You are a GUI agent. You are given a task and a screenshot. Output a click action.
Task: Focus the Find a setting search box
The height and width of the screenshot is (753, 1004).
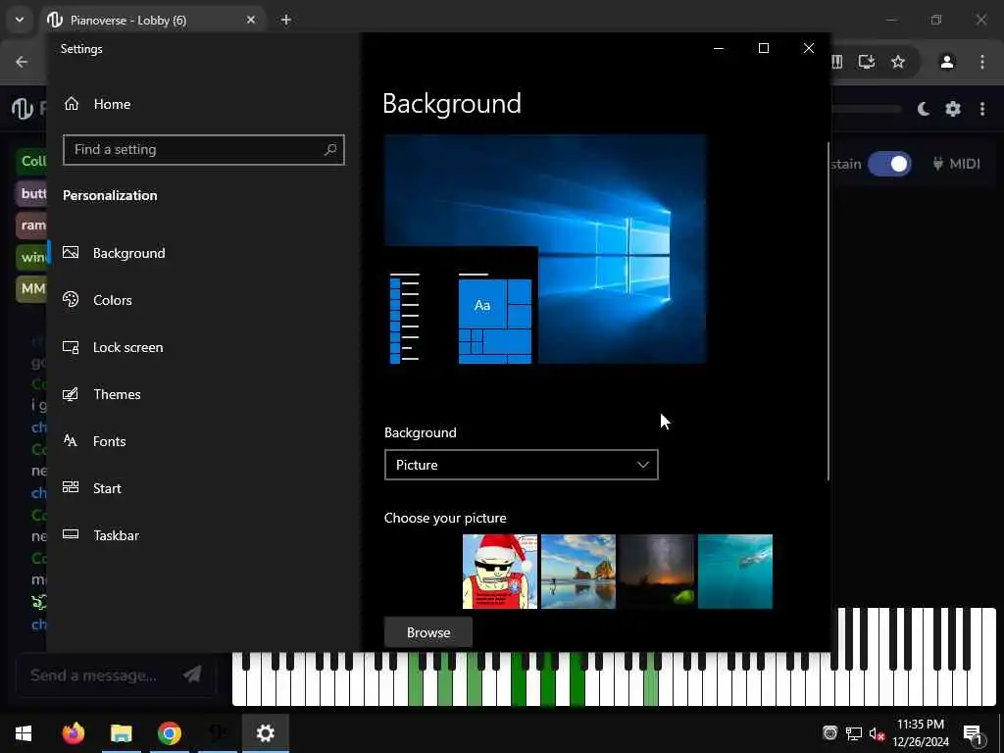pos(204,150)
